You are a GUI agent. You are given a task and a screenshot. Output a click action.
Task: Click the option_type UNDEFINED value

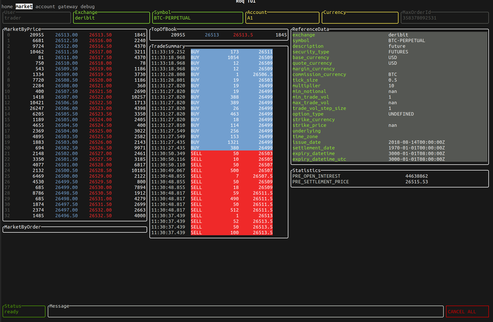click(401, 114)
